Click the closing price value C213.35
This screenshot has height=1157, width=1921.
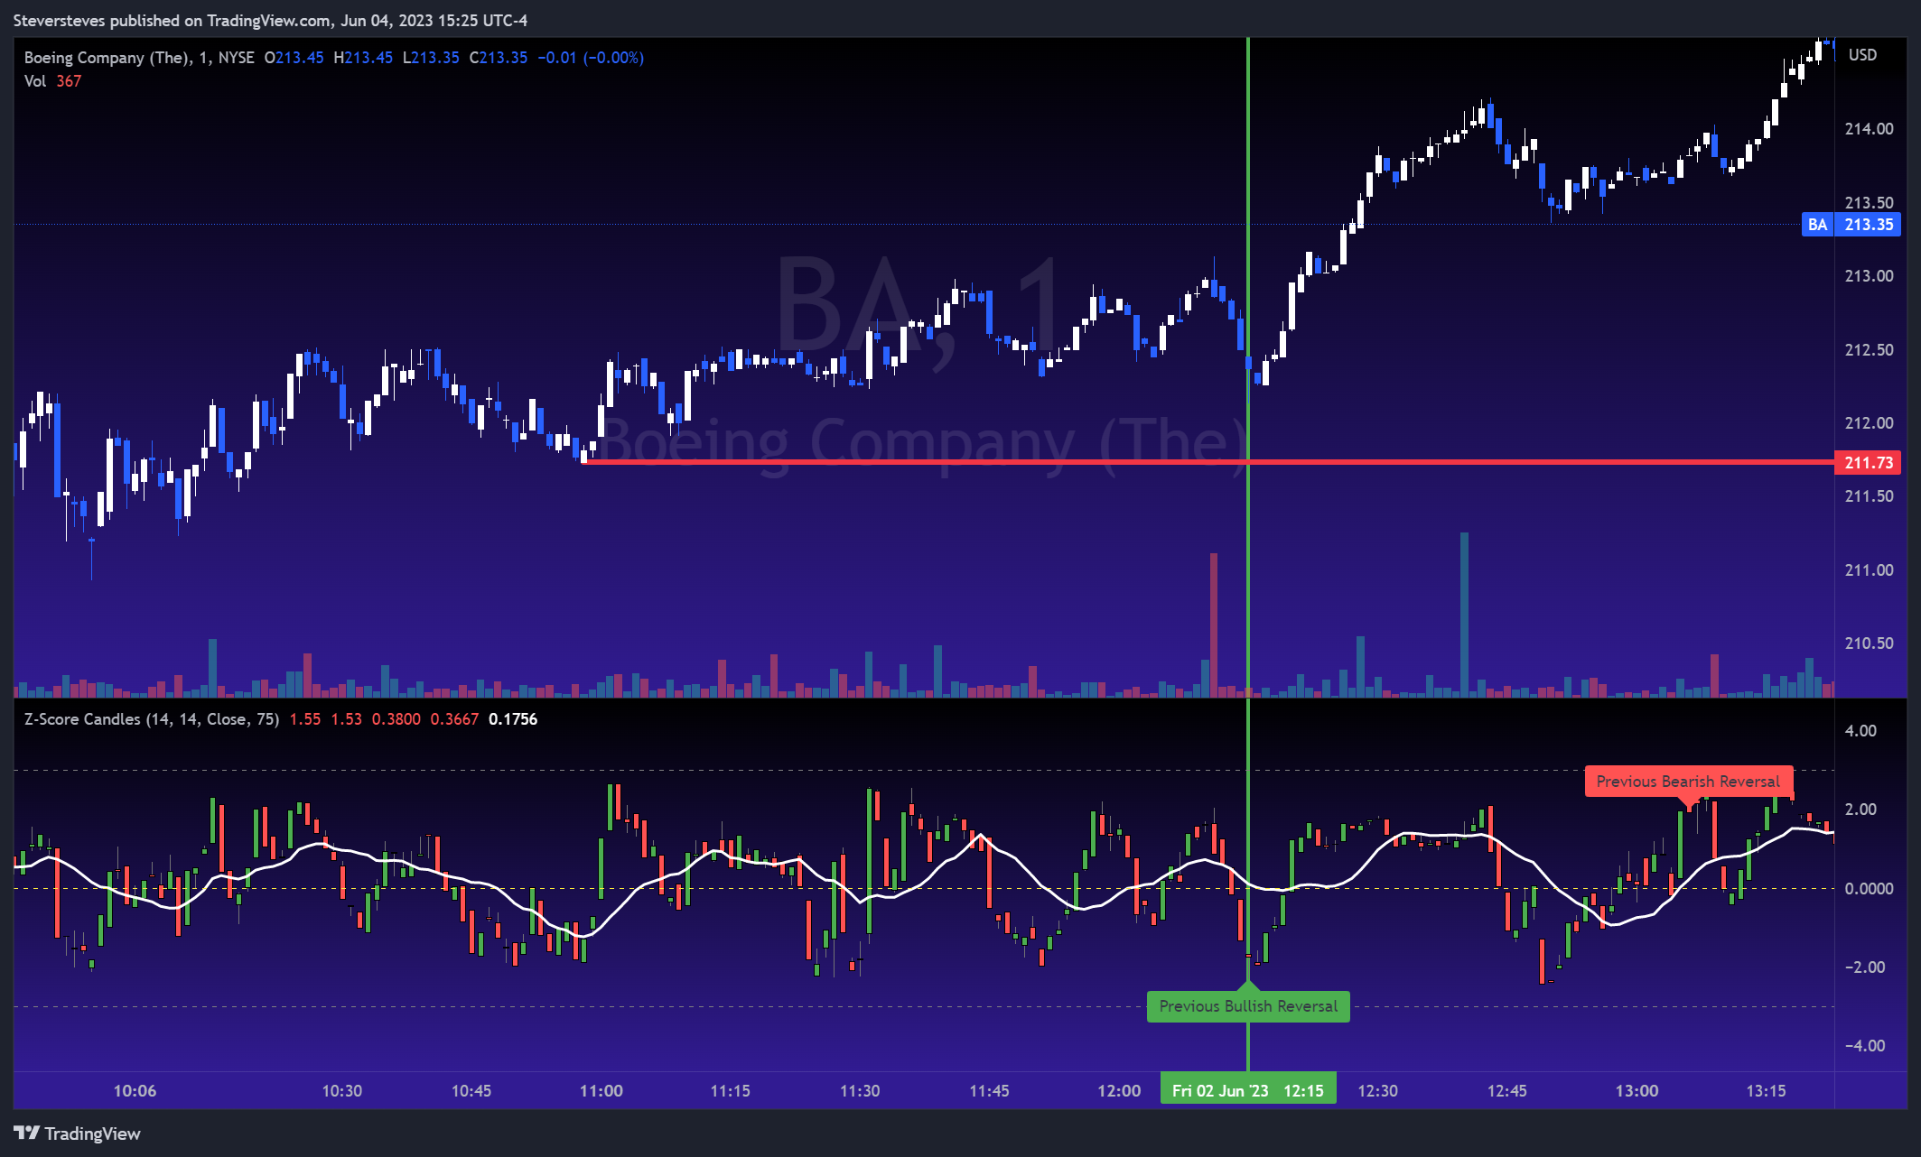499,58
